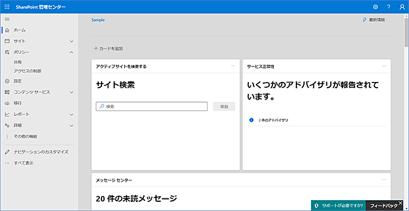409x211 pixels.
Task: Click the blue info icon by 2件のアドバイザリ
Action: 251,120
